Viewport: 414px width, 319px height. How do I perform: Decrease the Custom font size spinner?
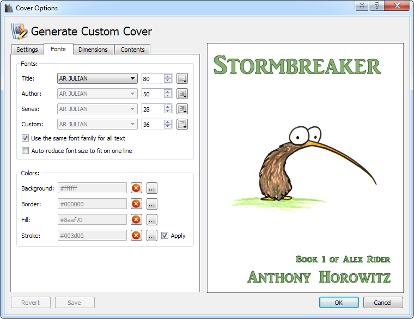[168, 127]
